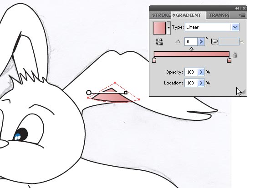Delete the stop with the trash icon
255x188 pixels.
235,55
